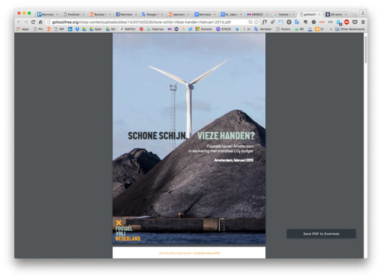This screenshot has width=382, height=279.
Task: Click the zoom magnifier icon in address bar
Action: coord(250,21)
